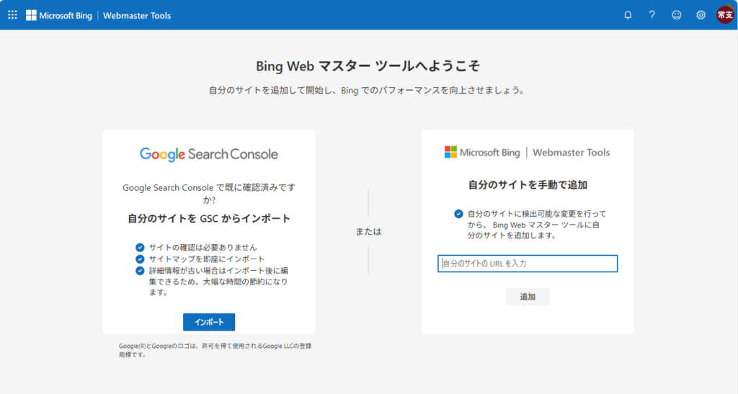Open the feedback smiley face icon

click(x=676, y=15)
